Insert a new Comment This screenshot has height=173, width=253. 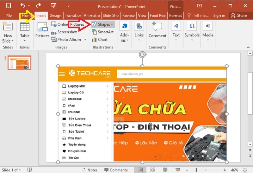point(157,30)
